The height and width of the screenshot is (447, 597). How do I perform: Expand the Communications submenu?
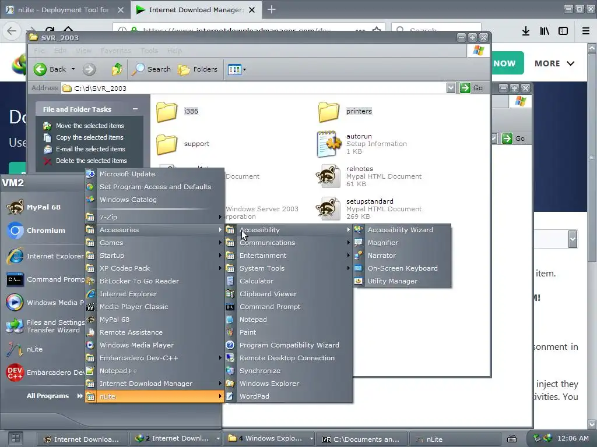[288, 243]
